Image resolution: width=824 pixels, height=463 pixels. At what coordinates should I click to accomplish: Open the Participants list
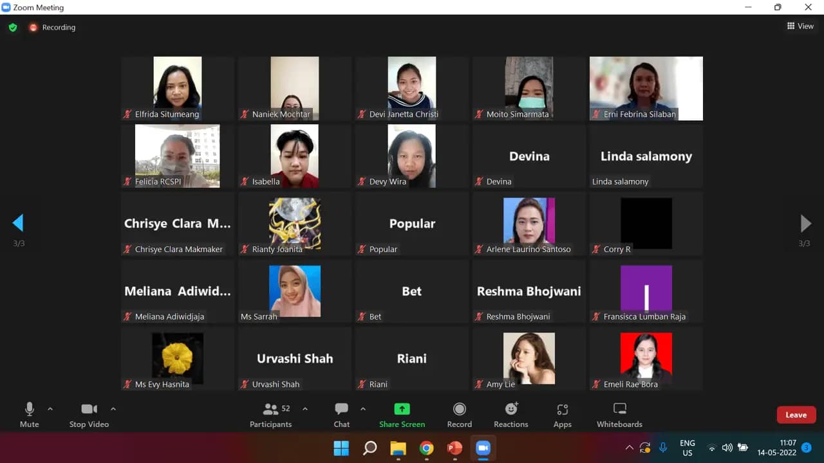(271, 415)
